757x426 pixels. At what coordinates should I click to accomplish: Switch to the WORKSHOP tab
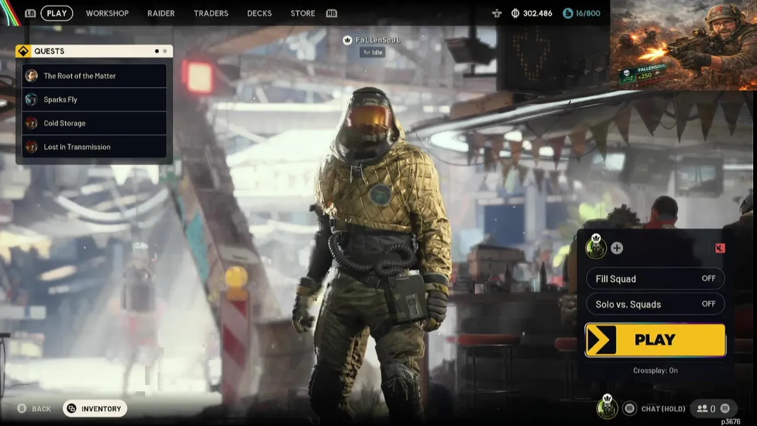107,13
